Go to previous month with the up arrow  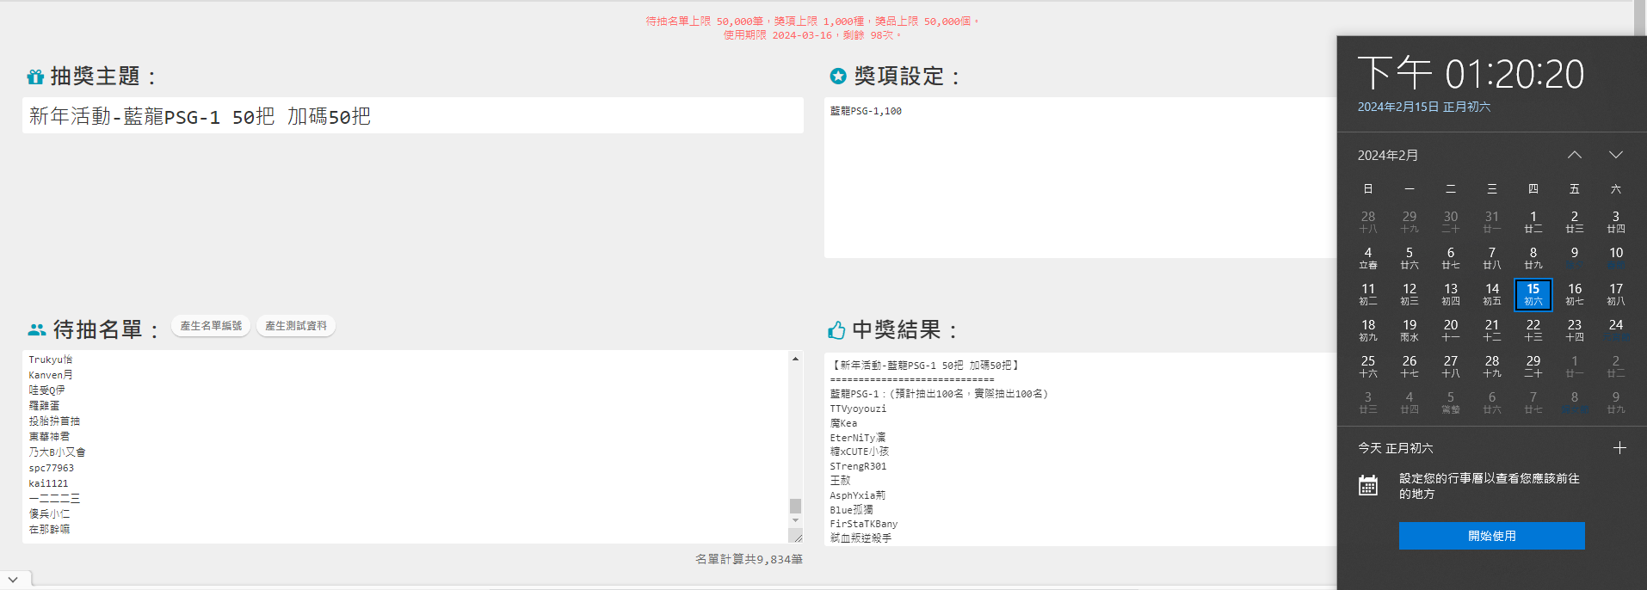(1575, 155)
